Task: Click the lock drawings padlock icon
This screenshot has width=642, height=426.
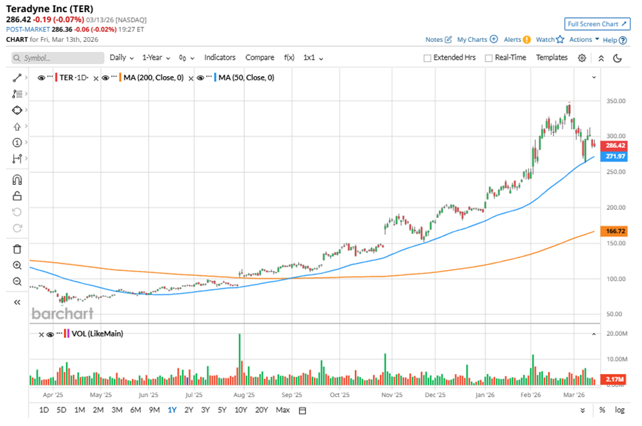Action: [x=17, y=196]
